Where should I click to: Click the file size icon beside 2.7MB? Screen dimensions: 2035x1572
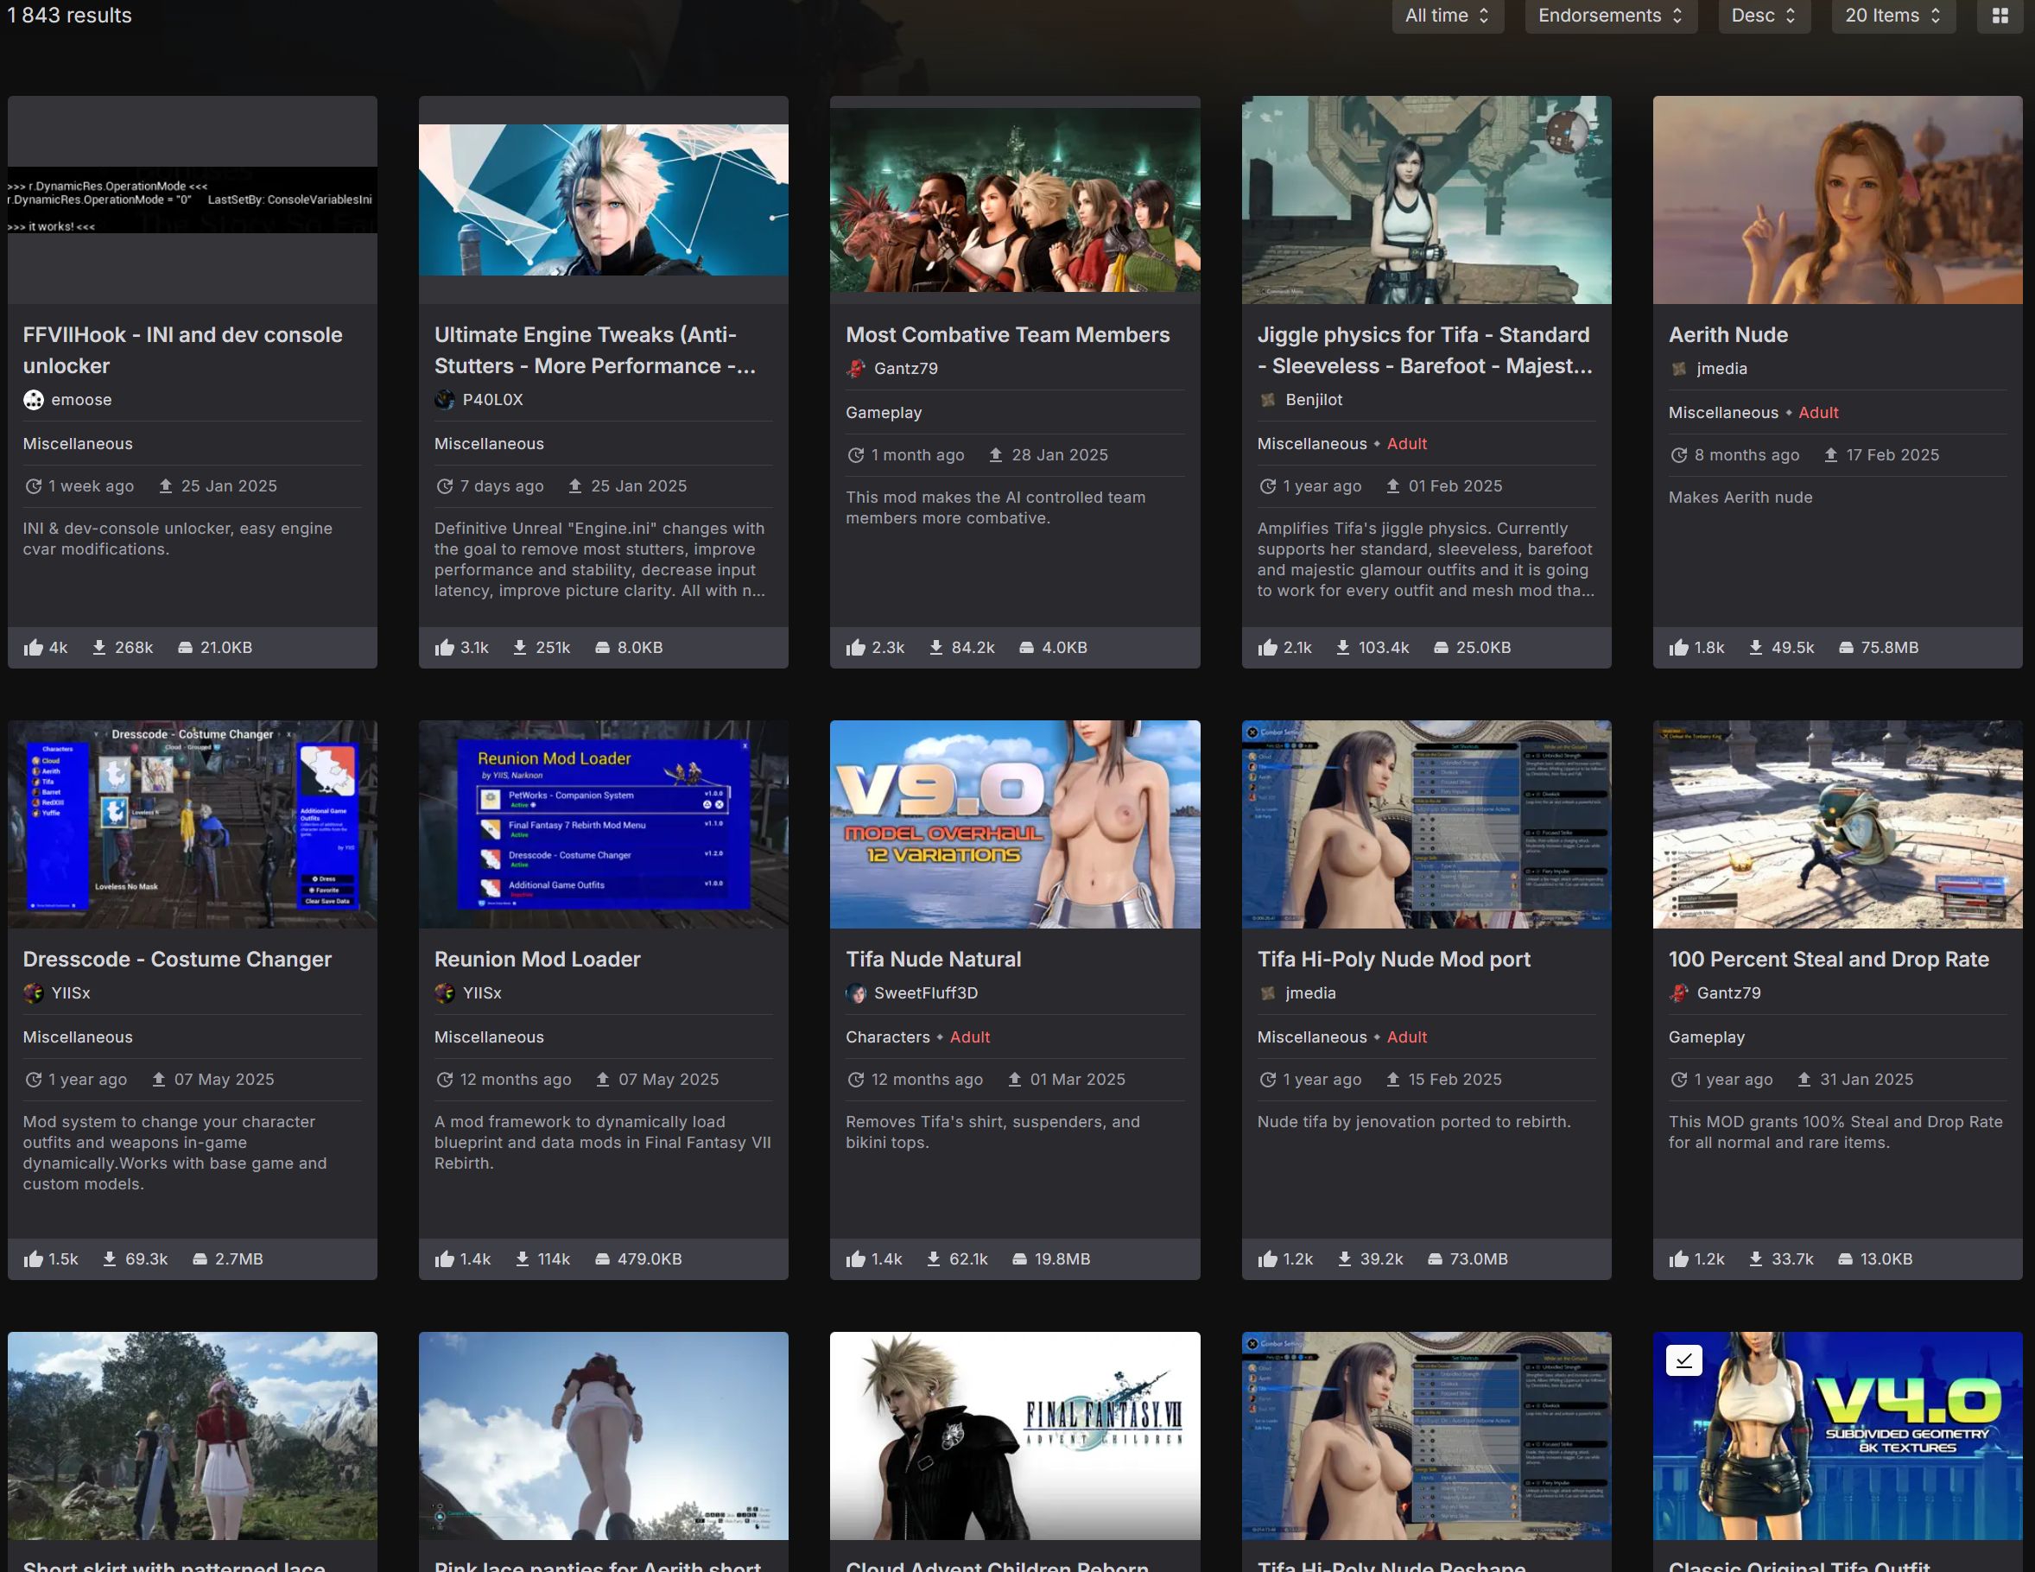(200, 1259)
